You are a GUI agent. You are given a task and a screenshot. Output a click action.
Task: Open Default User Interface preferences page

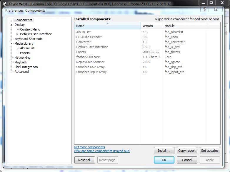click(36, 34)
